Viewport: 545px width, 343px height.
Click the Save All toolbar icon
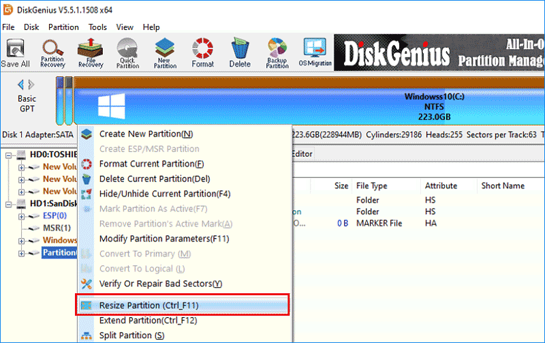click(15, 53)
